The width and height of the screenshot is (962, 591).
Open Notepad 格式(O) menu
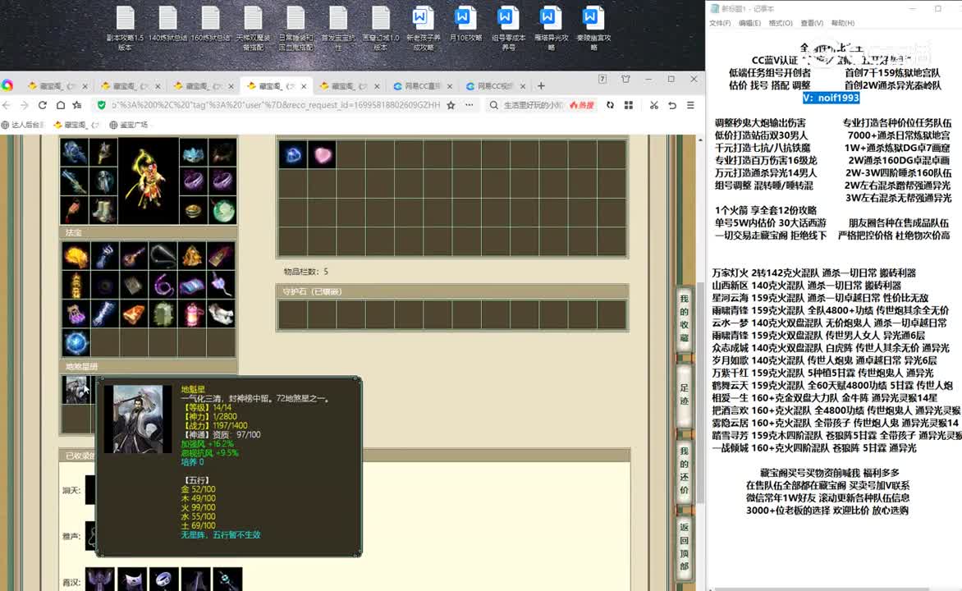(781, 23)
